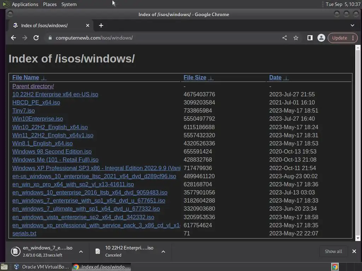Download Tiny7.iso
362x271 pixels.
24,110
